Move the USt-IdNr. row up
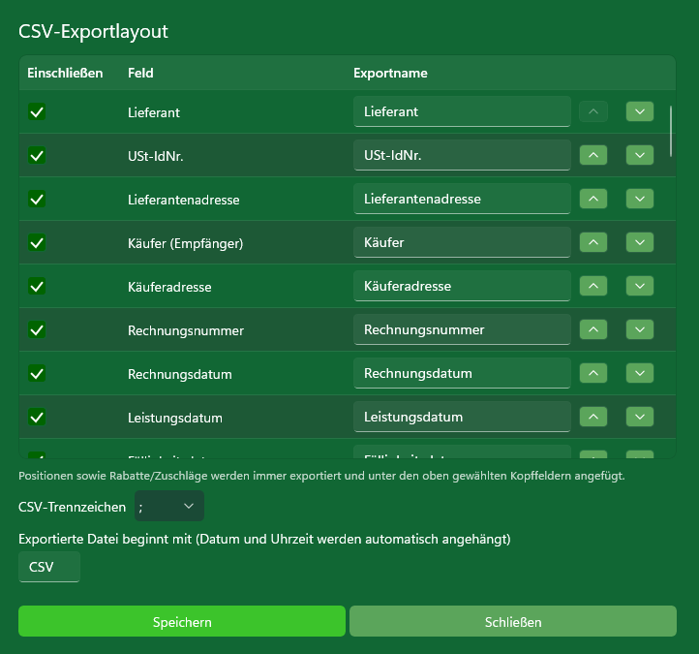The width and height of the screenshot is (699, 654). [593, 155]
